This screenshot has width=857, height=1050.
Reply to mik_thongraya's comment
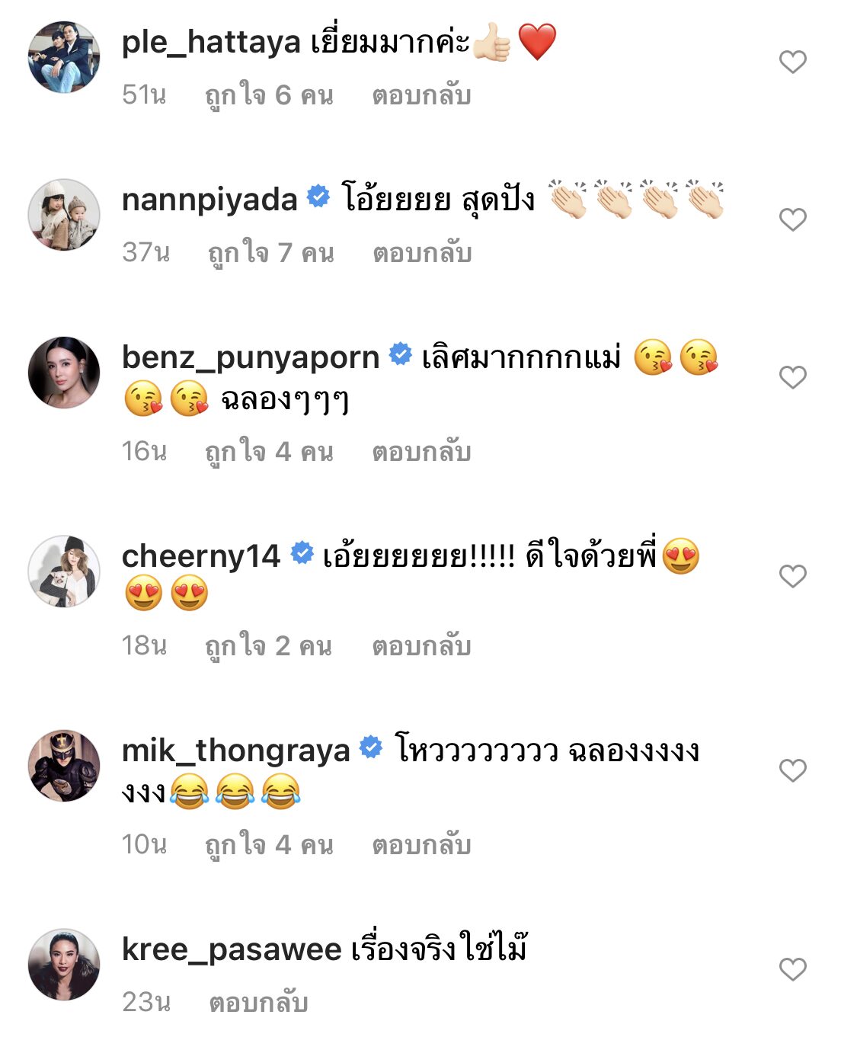421,845
